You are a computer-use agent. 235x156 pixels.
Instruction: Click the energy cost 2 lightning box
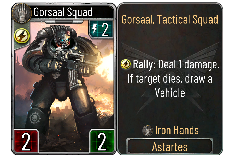point(101,29)
